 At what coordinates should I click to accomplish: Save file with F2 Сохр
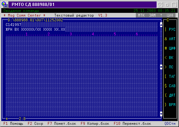(x=35, y=124)
